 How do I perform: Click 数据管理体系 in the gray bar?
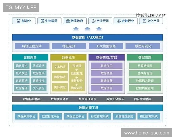(x=87, y=99)
